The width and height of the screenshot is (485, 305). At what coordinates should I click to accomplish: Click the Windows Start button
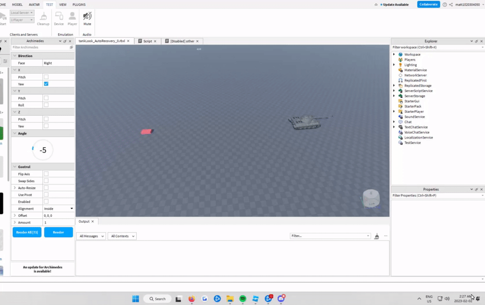point(135,299)
